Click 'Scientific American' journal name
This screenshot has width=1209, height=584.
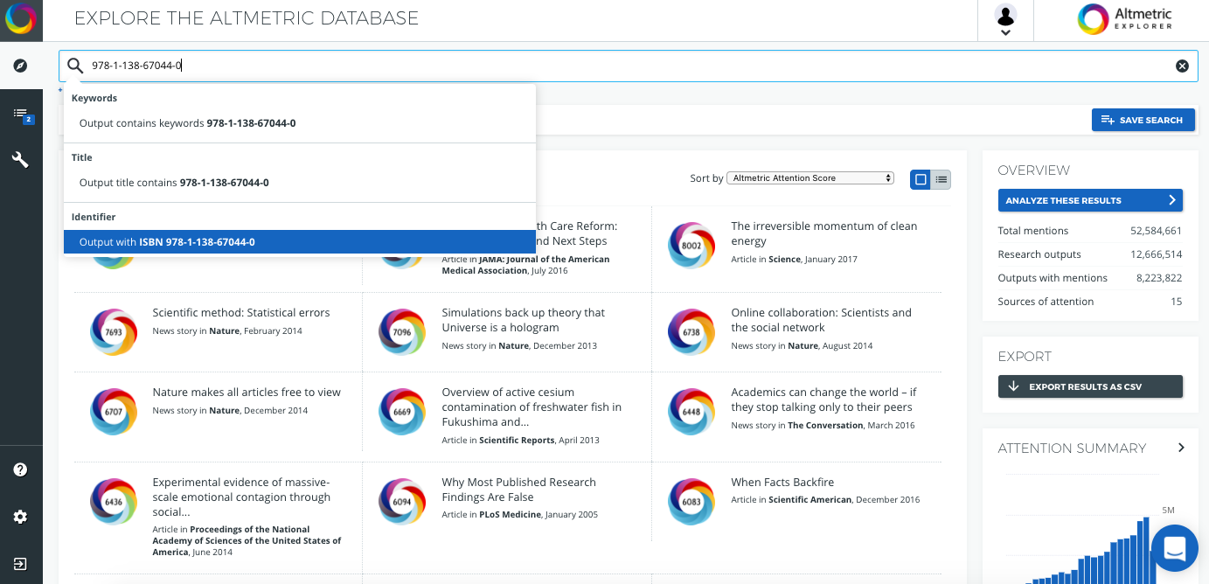pos(809,500)
